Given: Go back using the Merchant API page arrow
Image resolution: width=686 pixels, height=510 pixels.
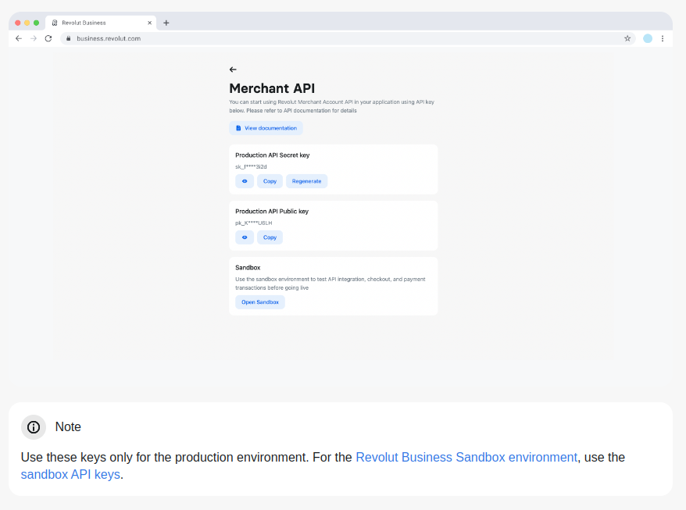Looking at the screenshot, I should coord(233,70).
